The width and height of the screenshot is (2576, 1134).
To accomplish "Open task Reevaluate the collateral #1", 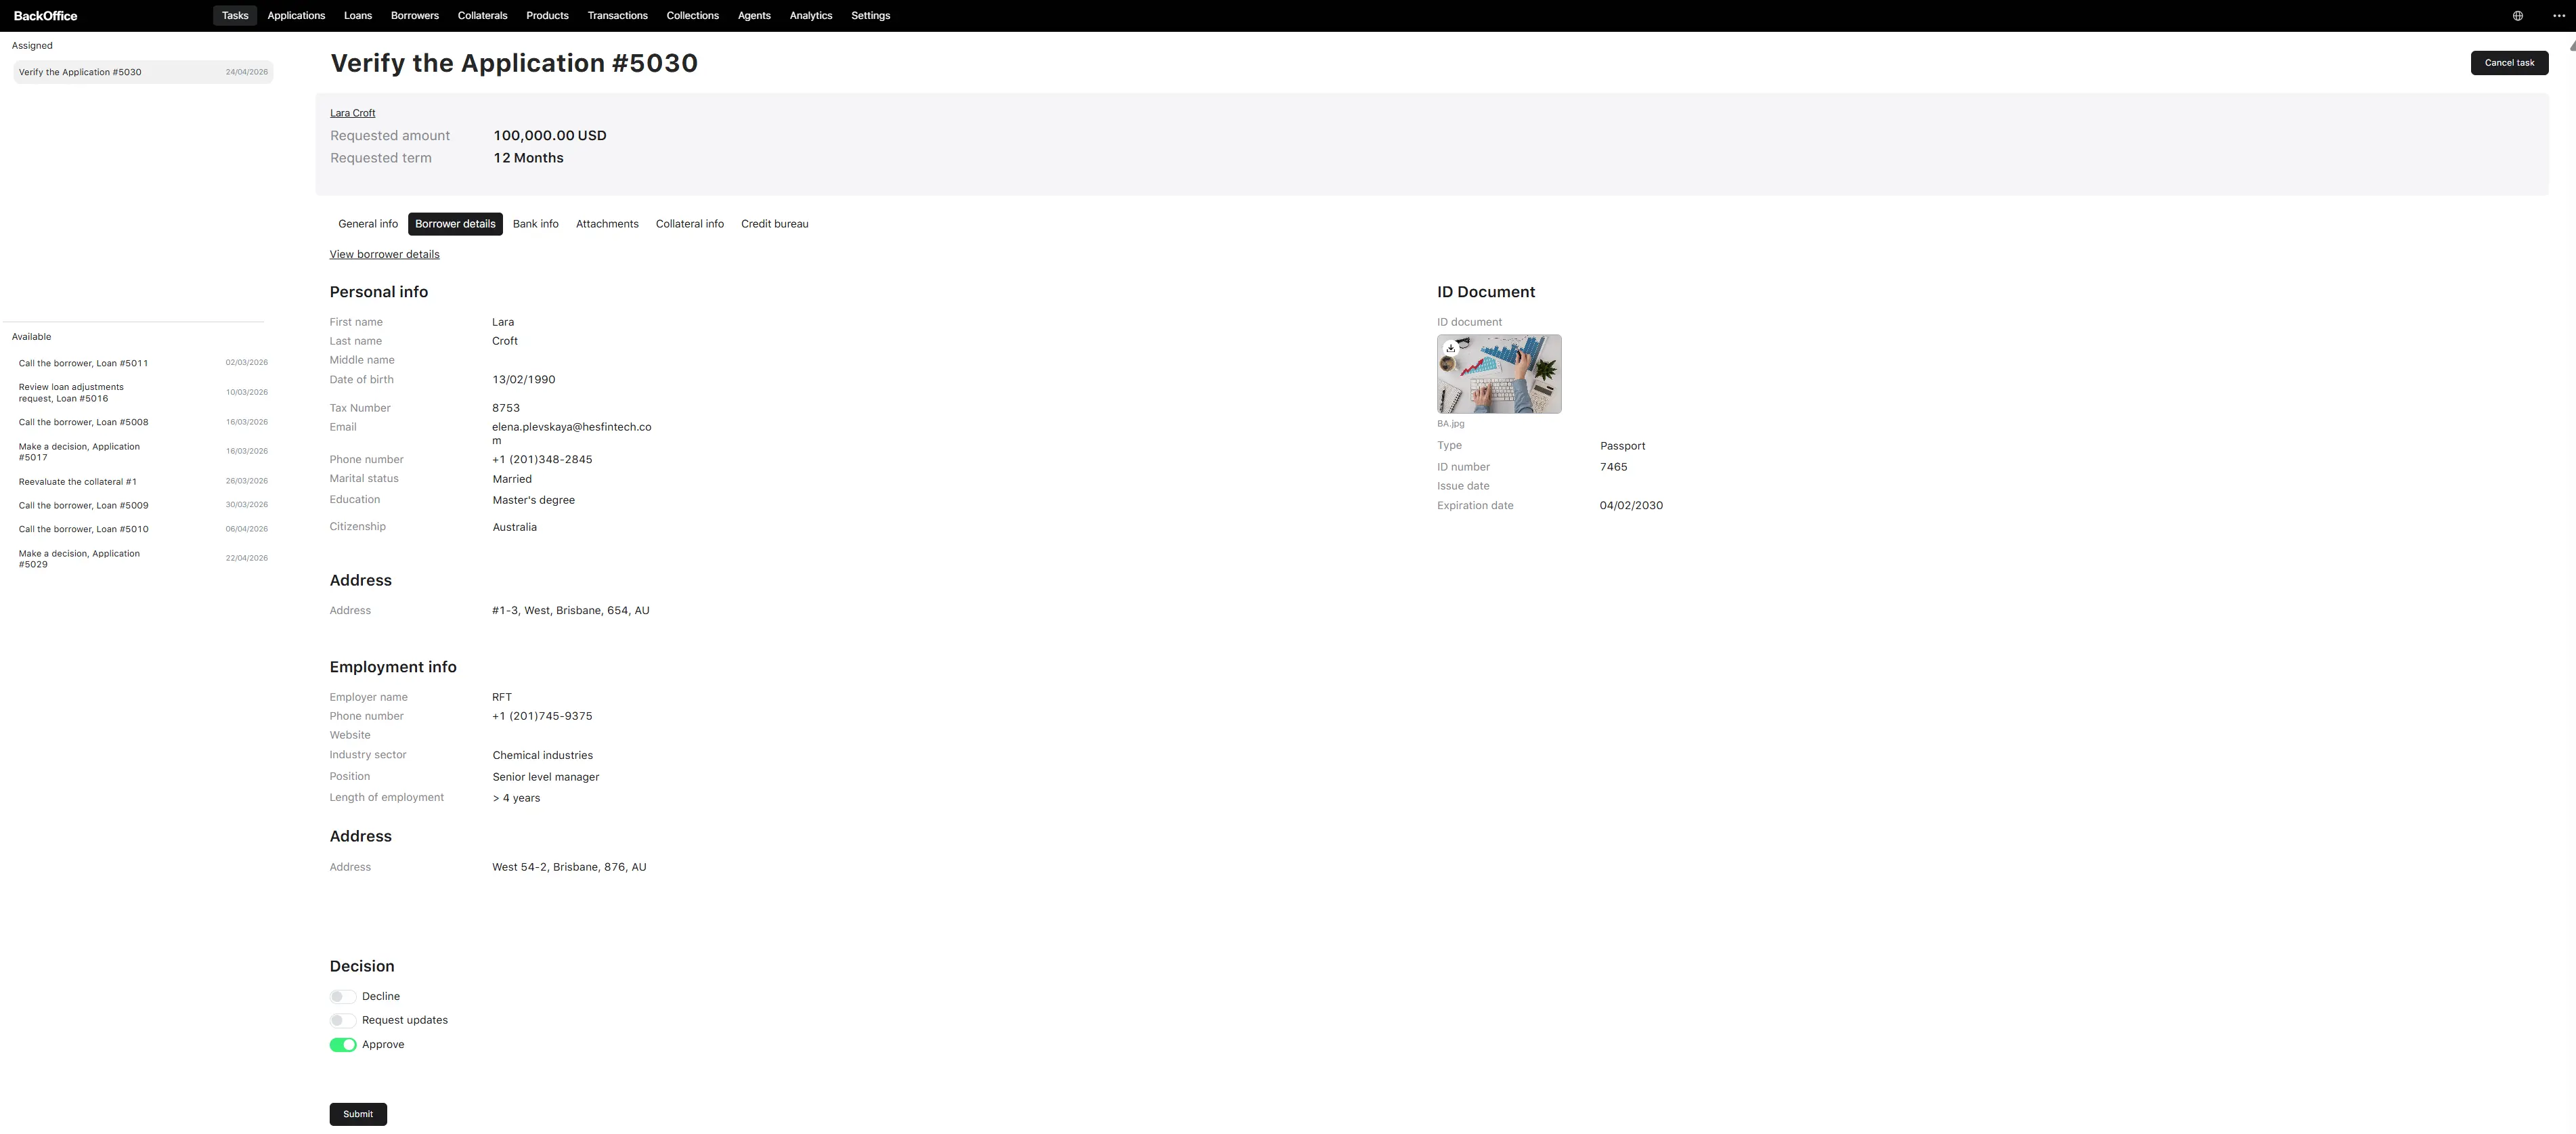I will (143, 482).
